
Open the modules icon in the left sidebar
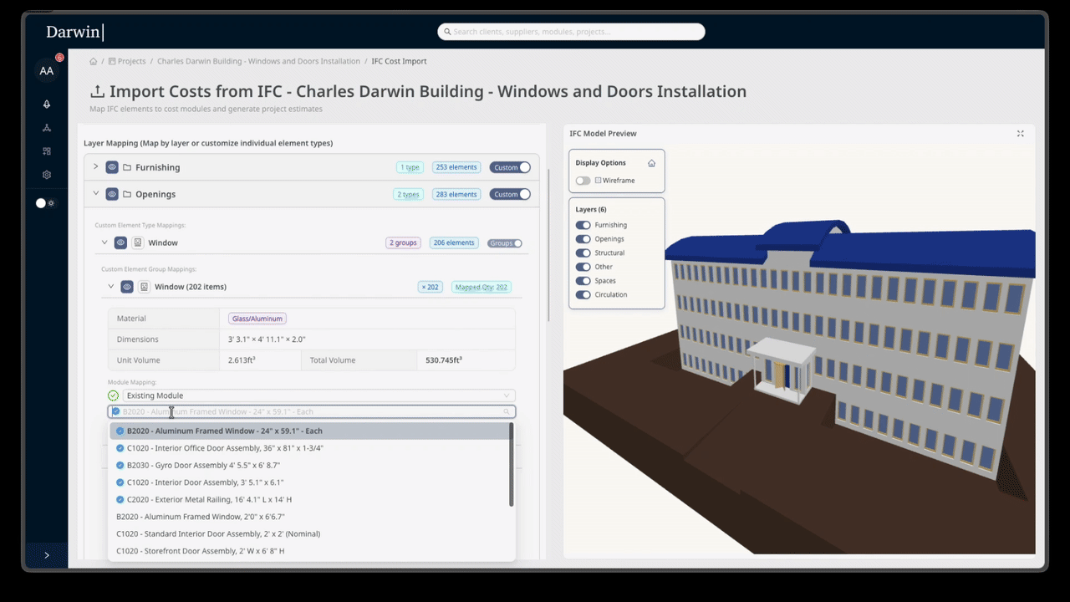(47, 150)
